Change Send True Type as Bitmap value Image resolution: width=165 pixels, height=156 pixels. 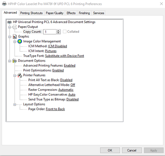click(73, 99)
